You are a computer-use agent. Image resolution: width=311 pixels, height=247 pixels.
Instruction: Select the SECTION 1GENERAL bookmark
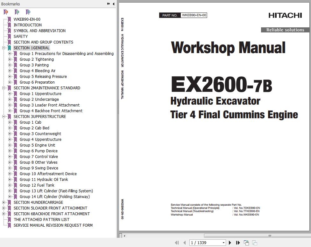coord(31,48)
